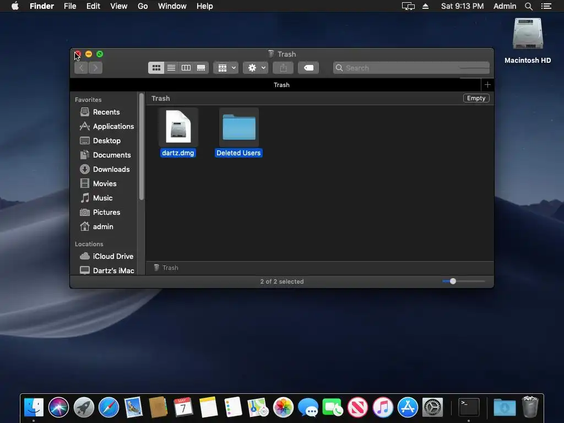The height and width of the screenshot is (423, 564).
Task: Open Safari from the Dock
Action: tap(109, 407)
